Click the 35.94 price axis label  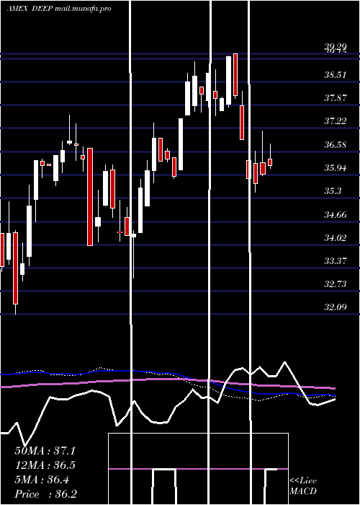pos(336,168)
